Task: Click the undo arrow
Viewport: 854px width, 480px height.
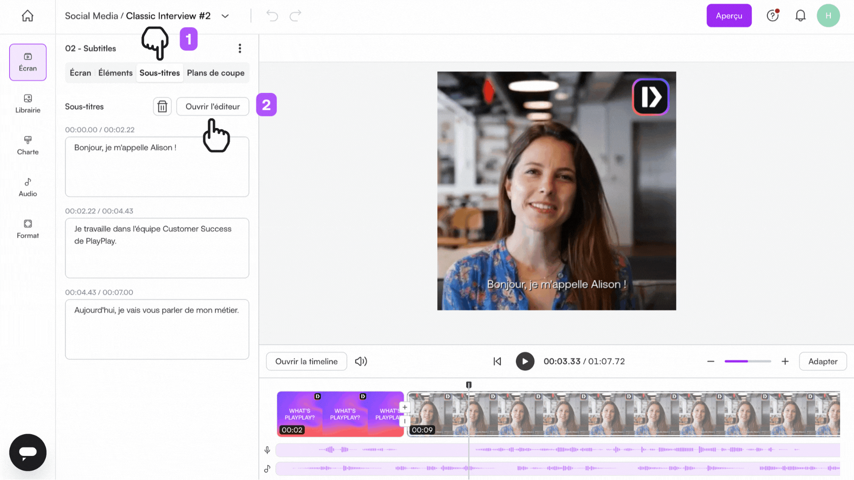Action: click(272, 16)
